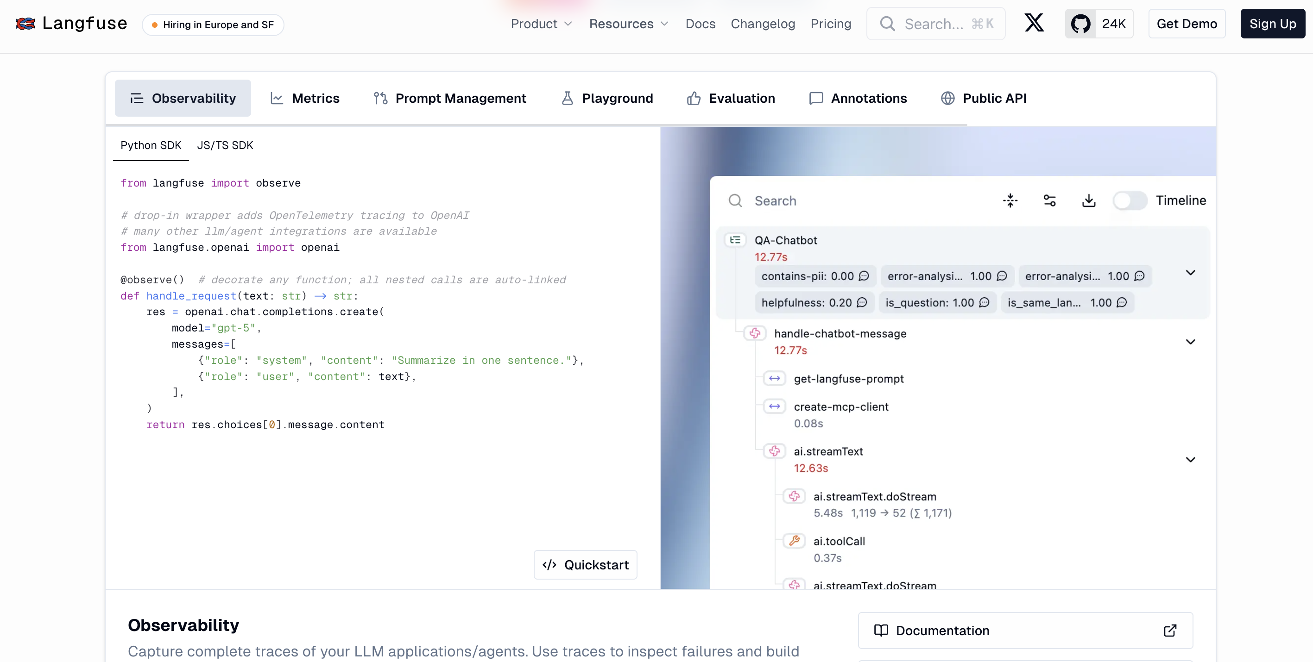The image size is (1313, 662).
Task: Click the collapse-all icon in trace toolbar
Action: (x=1010, y=200)
